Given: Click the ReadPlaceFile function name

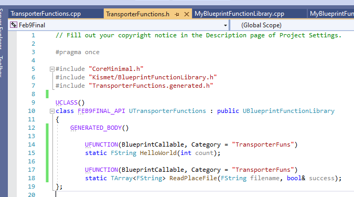Looking at the screenshot, I should [193, 178].
